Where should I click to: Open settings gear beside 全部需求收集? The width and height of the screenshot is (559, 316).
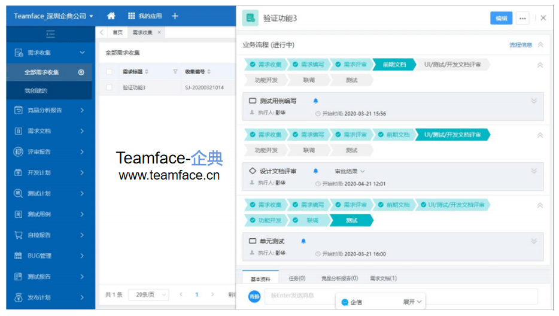[81, 72]
